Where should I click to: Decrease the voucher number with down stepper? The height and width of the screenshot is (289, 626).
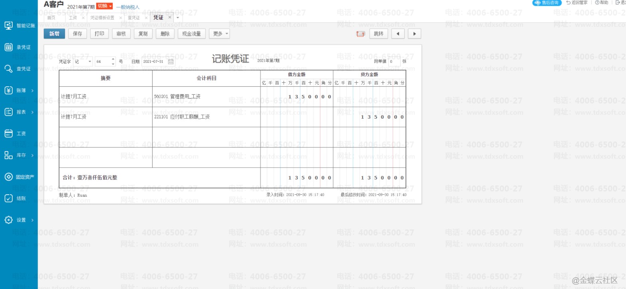pos(113,64)
